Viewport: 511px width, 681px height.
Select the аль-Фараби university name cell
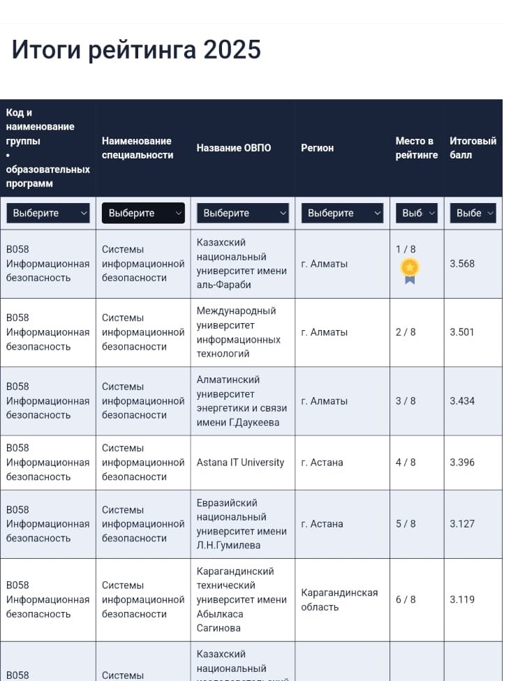click(x=242, y=264)
